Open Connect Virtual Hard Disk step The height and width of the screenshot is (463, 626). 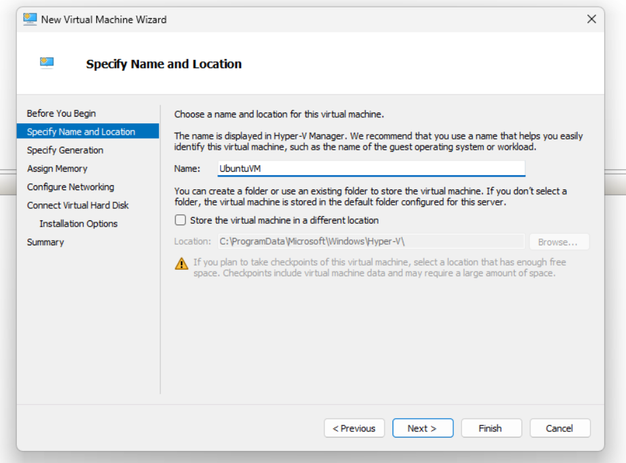tap(78, 206)
